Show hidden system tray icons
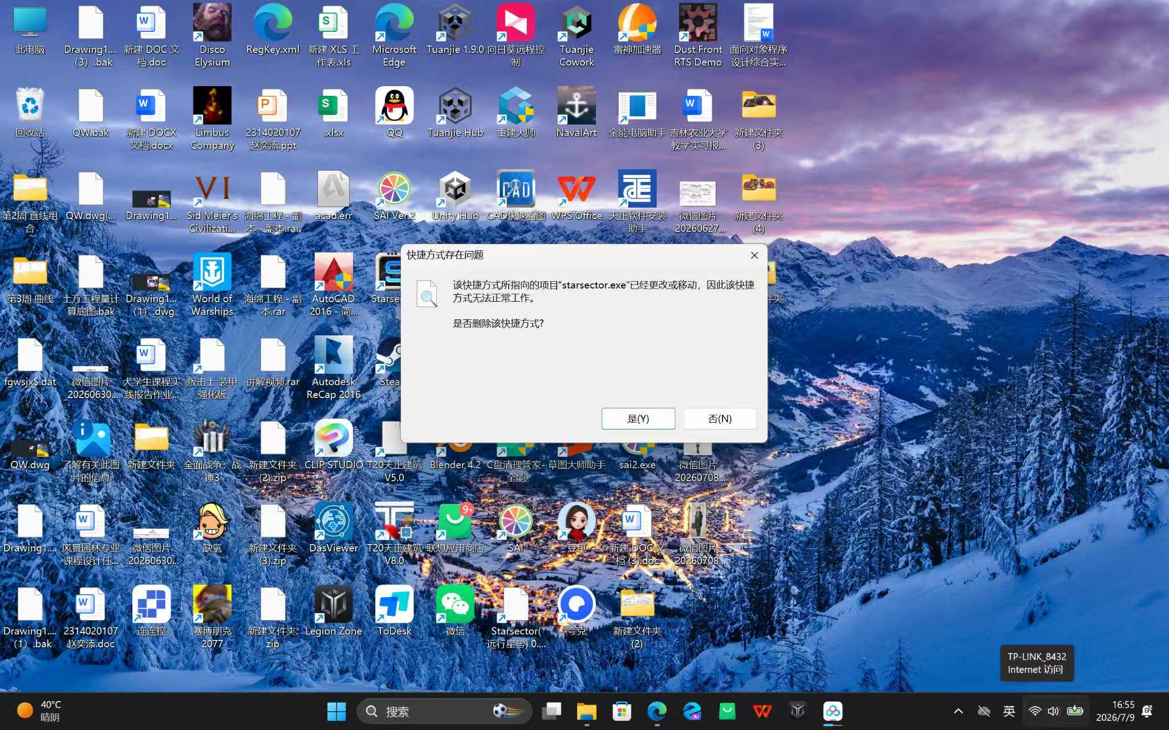The width and height of the screenshot is (1169, 730). (958, 711)
